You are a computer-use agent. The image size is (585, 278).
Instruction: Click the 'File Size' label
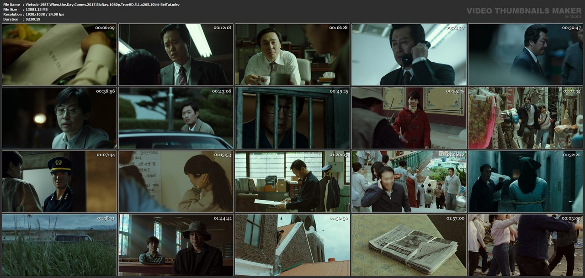tap(10, 9)
